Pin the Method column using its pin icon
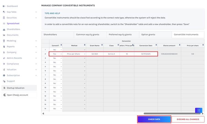Image resolution: width=207 pixels, height=124 pixels. coord(84,45)
